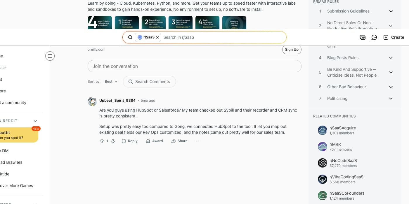Screen dimensions: 409x204
Task: Open the r/VibeCodingSaaS community icon
Action: [x=323, y=179]
